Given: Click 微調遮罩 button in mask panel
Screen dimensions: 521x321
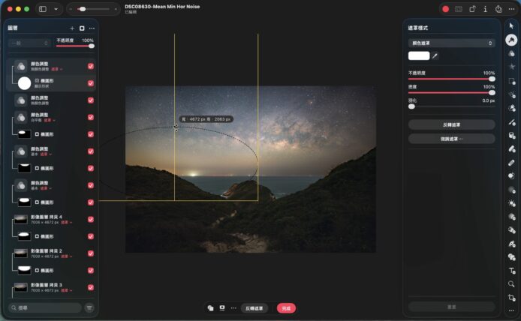Looking at the screenshot, I should [450, 139].
